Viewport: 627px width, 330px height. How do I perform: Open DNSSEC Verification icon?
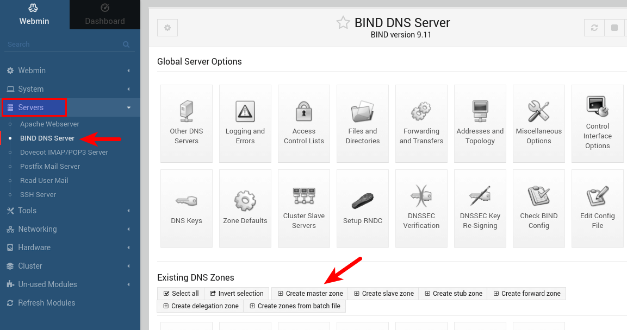tap(421, 208)
